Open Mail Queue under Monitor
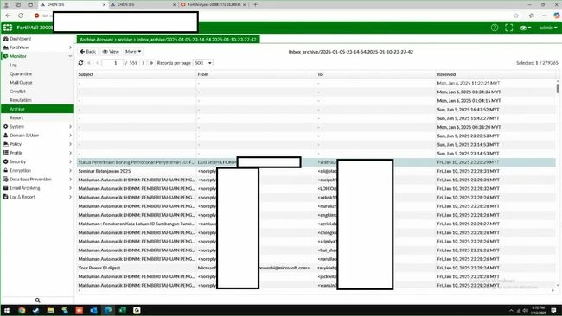562x316 pixels. coord(21,82)
